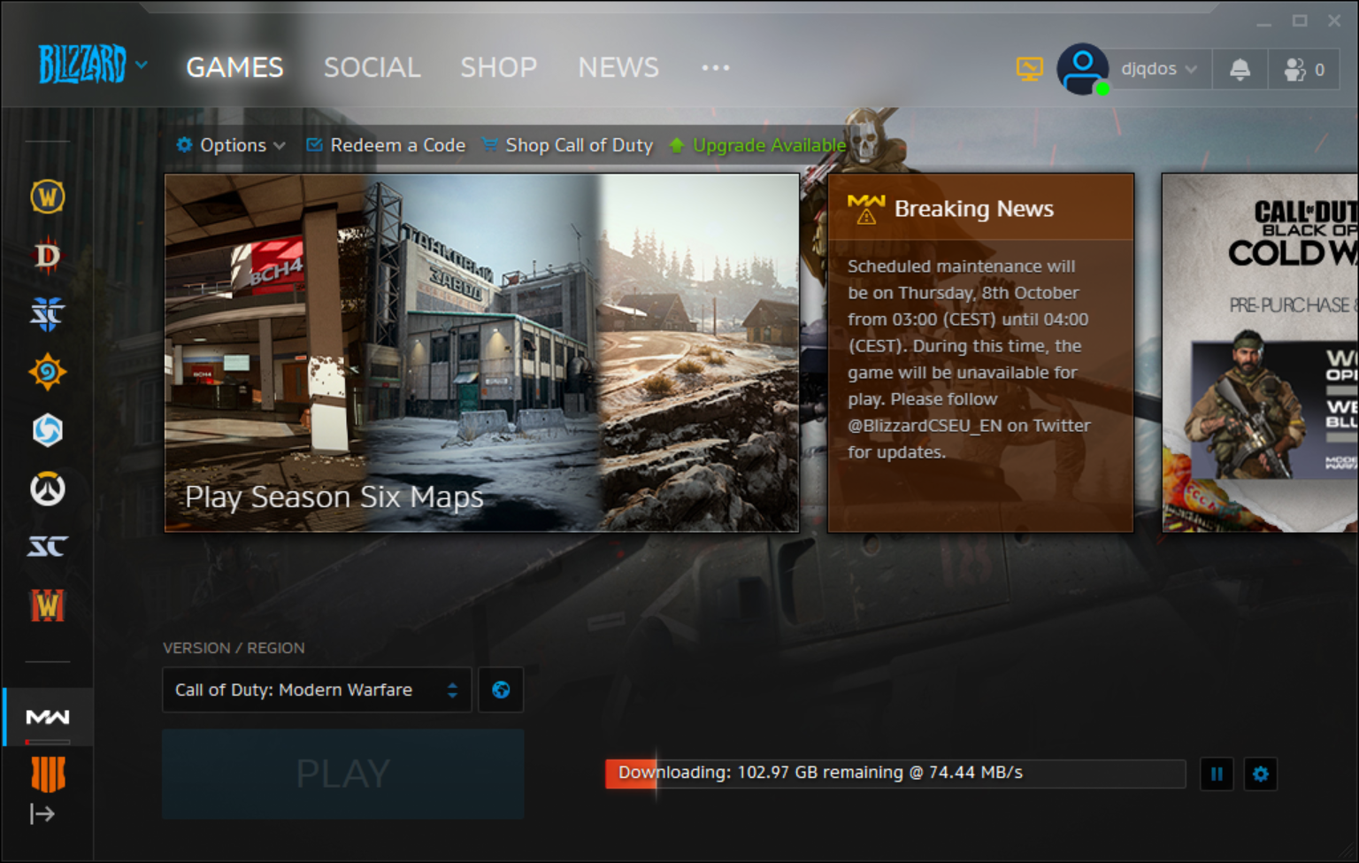The width and height of the screenshot is (1359, 863).
Task: Click the download progress bar
Action: point(895,774)
